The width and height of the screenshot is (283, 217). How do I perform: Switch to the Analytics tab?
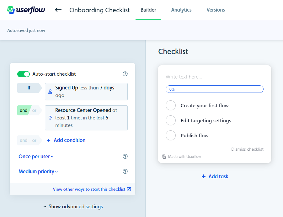pos(181,10)
